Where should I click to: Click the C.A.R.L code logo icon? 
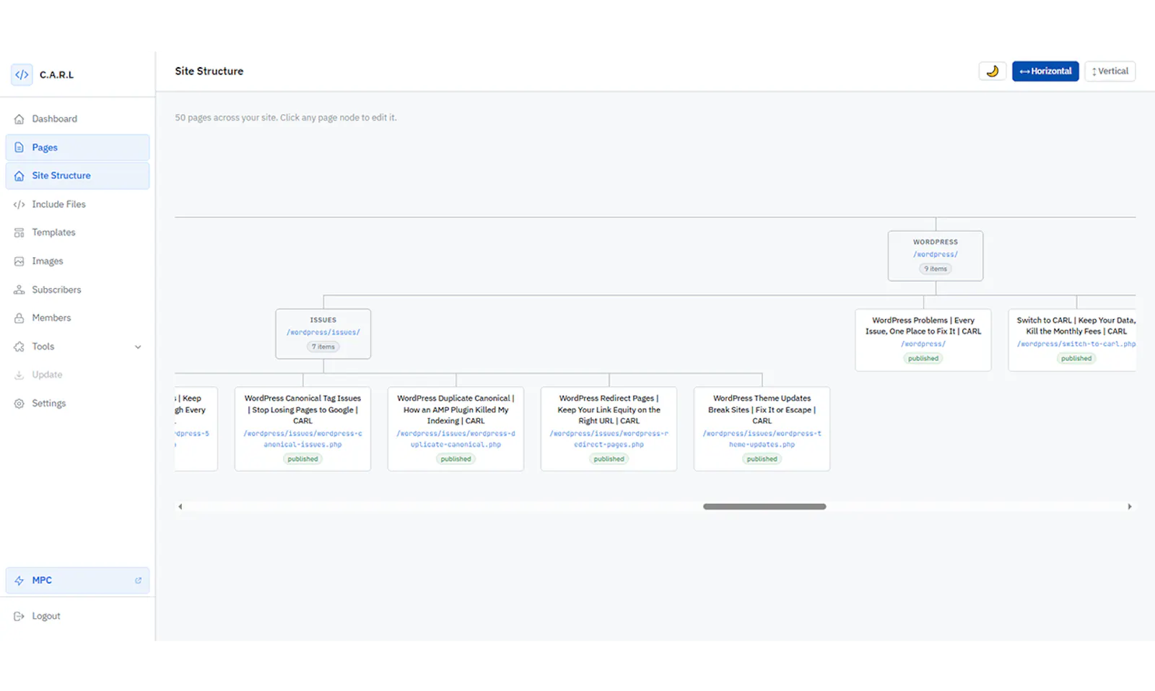pos(22,74)
